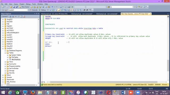The height and width of the screenshot is (95, 170).
Task: Click the Parse checkmark icon
Action: pyautogui.click(x=50, y=10)
